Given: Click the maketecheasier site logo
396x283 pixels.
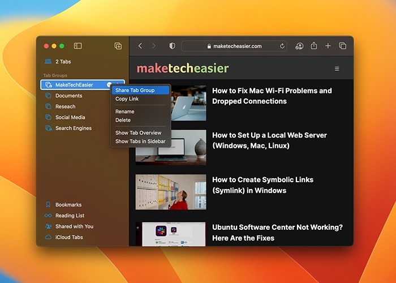Looking at the screenshot, I should click(183, 68).
